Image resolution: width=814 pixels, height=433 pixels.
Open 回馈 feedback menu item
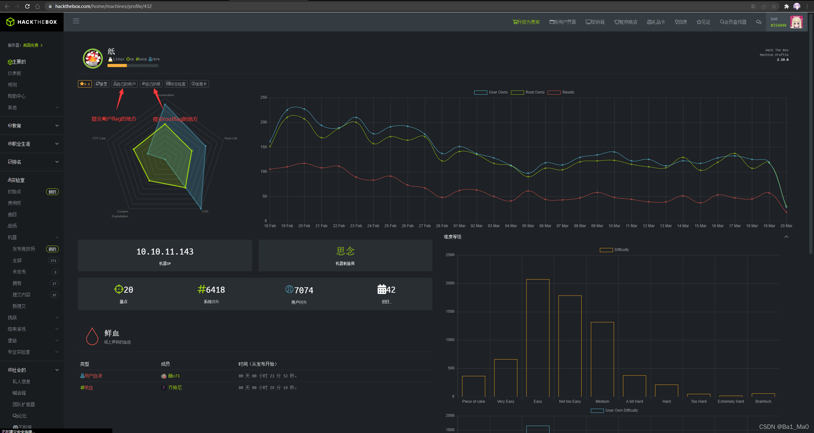point(681,22)
